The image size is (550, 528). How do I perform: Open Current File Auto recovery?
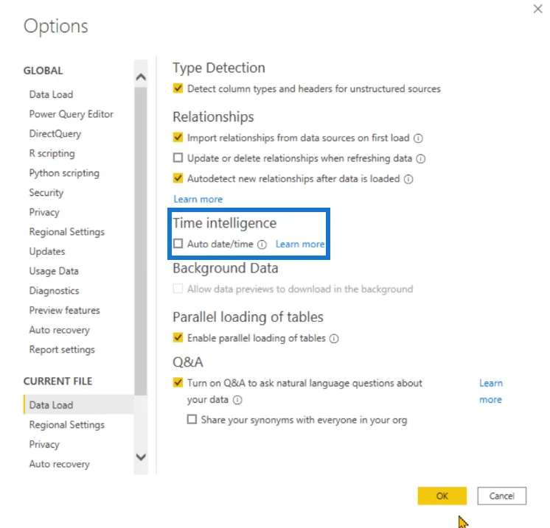pos(59,464)
